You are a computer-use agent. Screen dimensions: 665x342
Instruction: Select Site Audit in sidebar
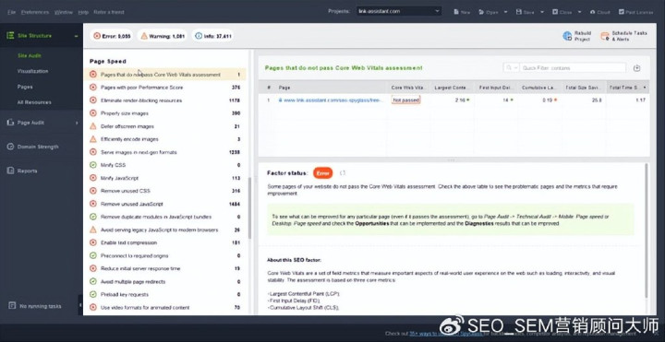click(30, 55)
